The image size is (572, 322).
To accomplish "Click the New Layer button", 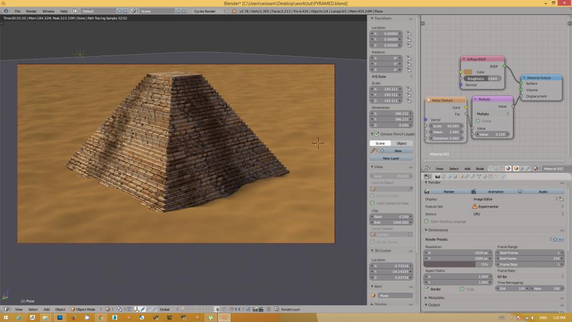I will (391, 158).
